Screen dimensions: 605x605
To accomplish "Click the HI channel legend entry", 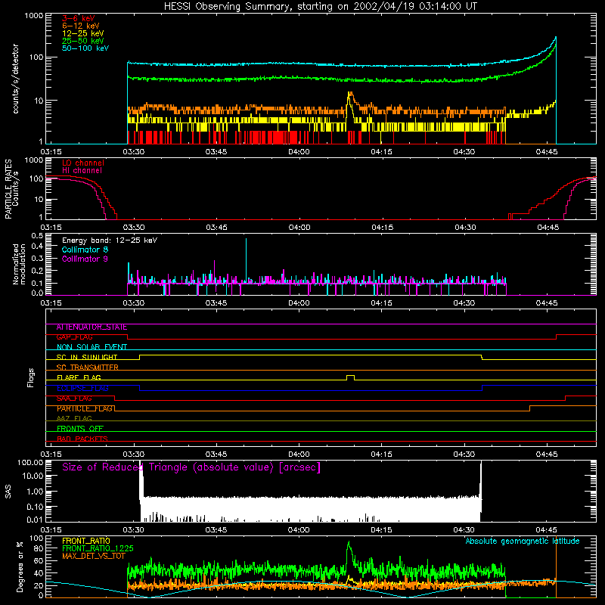I will pyautogui.click(x=82, y=170).
